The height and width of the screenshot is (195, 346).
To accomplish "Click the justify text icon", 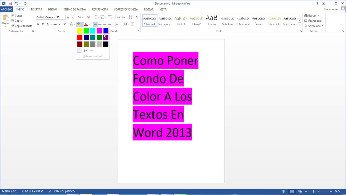I will coord(109,24).
